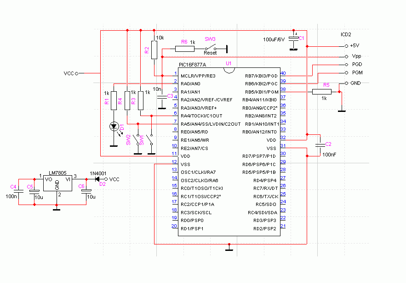406x283 pixels.
Task: Click the OSC2/CLKO/RA6 pin label
Action: click(x=200, y=181)
